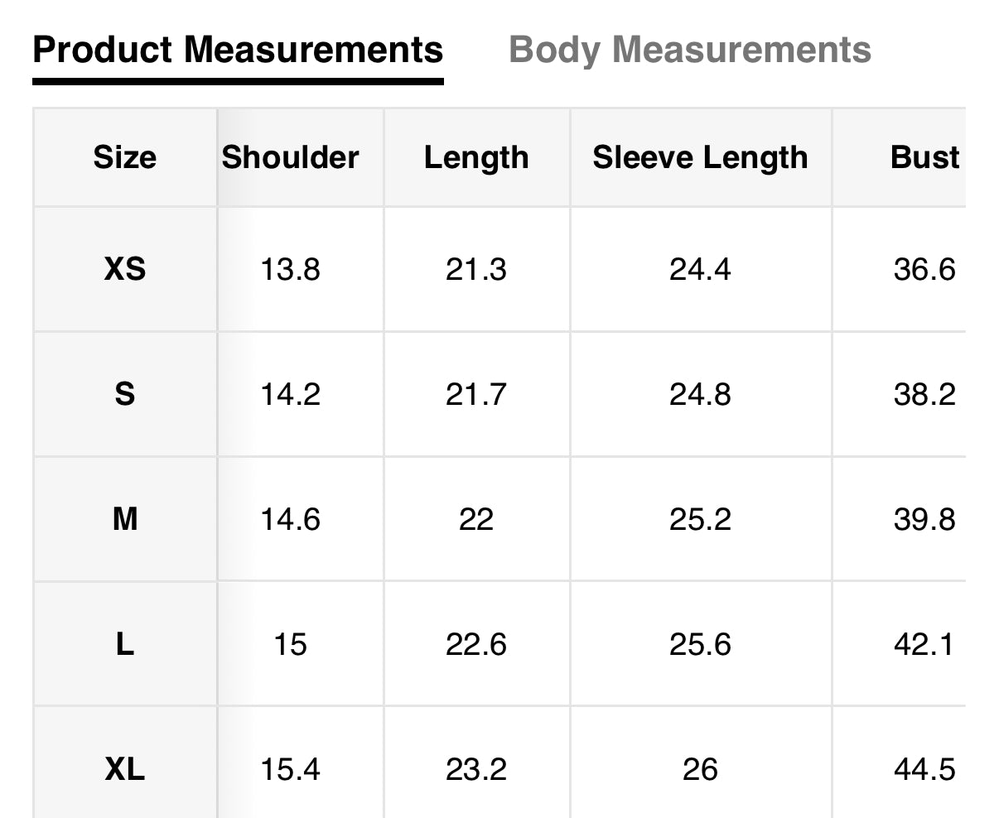Click the Bust column header

click(x=924, y=157)
